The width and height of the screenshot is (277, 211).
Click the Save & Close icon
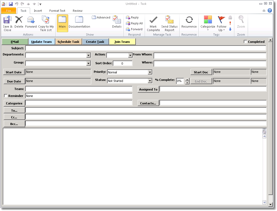(8, 20)
